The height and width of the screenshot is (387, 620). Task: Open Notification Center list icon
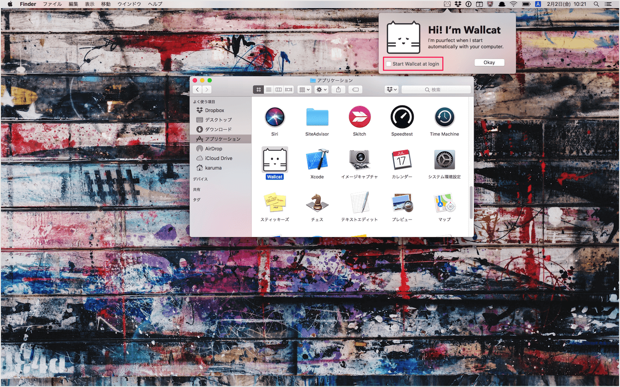coord(608,4)
